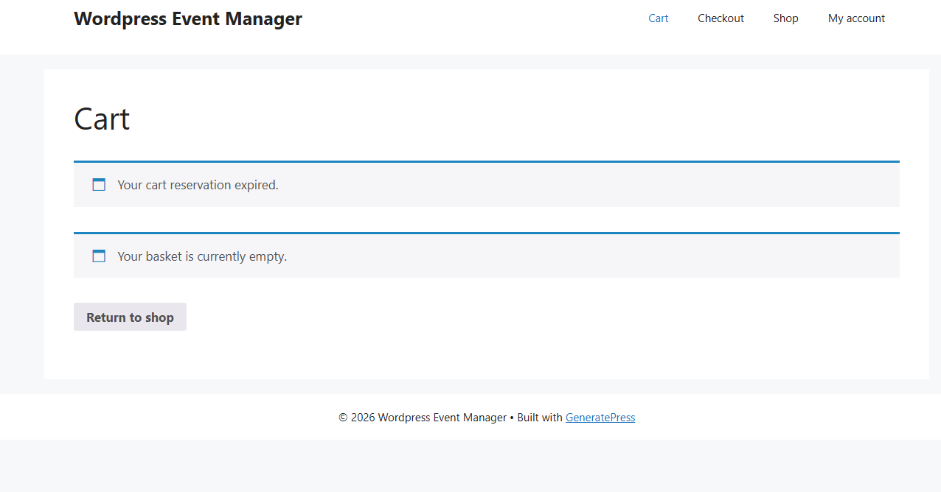Click the 'Your basket is currently empty.' message
Screen dimensions: 941x492
[201, 256]
